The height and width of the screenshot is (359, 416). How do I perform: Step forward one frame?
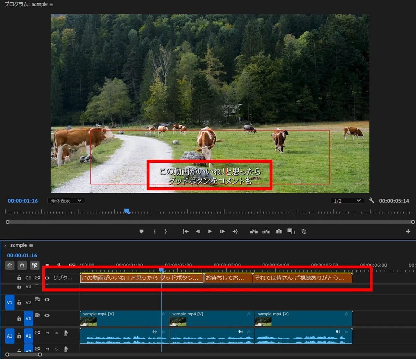223,231
